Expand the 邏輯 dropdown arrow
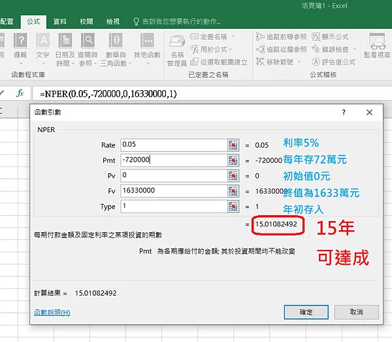The height and width of the screenshot is (342, 392). [x=21, y=63]
